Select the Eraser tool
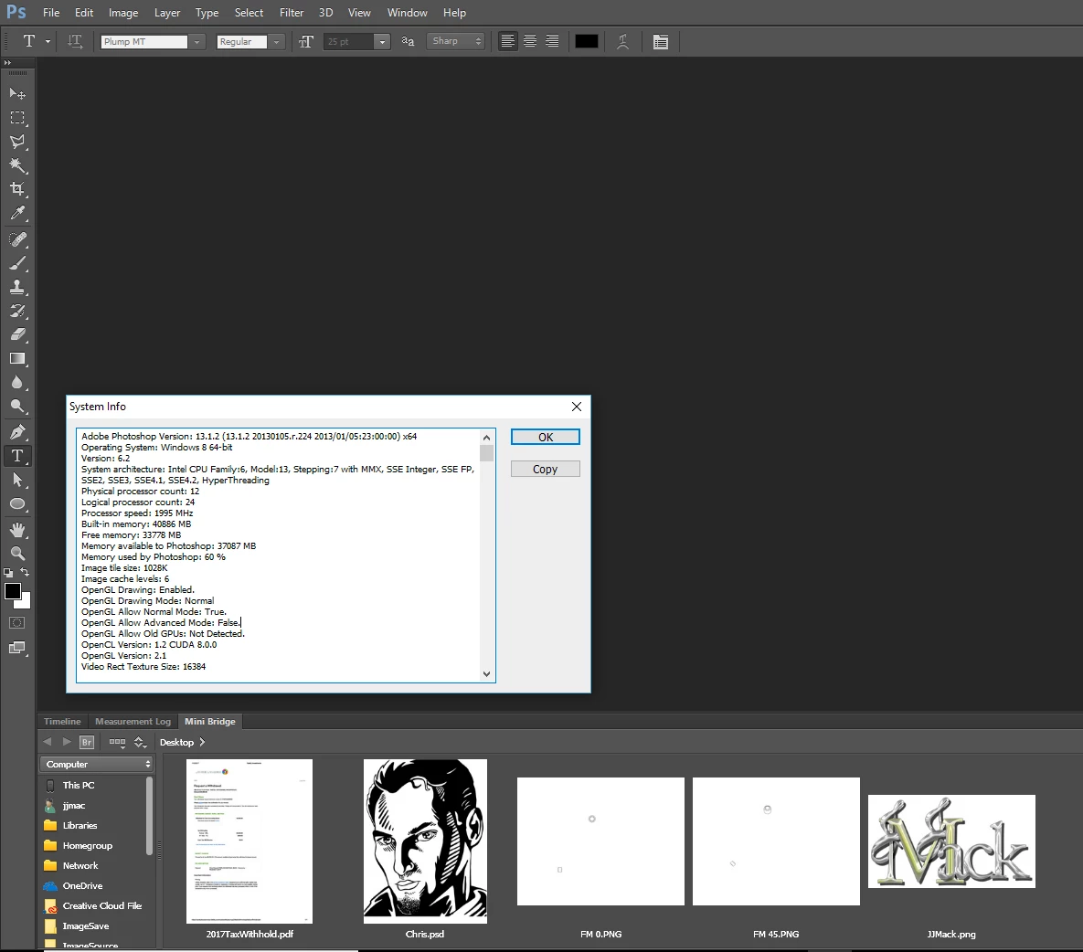1083x952 pixels. [x=17, y=334]
